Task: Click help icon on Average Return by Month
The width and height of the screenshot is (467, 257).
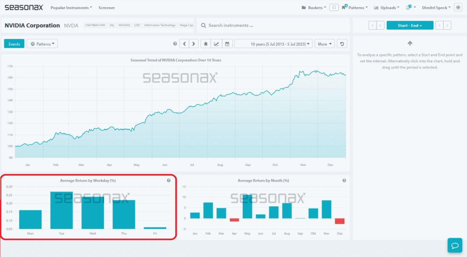Action: click(344, 180)
